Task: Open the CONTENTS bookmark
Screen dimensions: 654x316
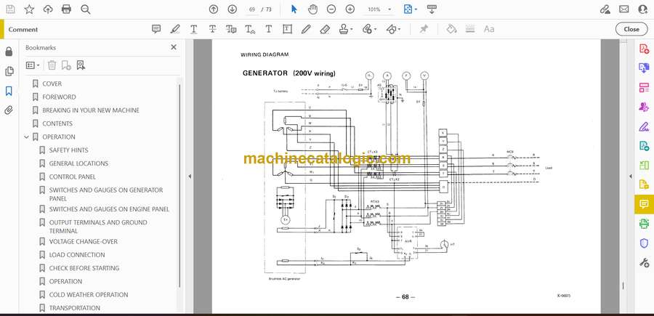Action: (x=57, y=123)
